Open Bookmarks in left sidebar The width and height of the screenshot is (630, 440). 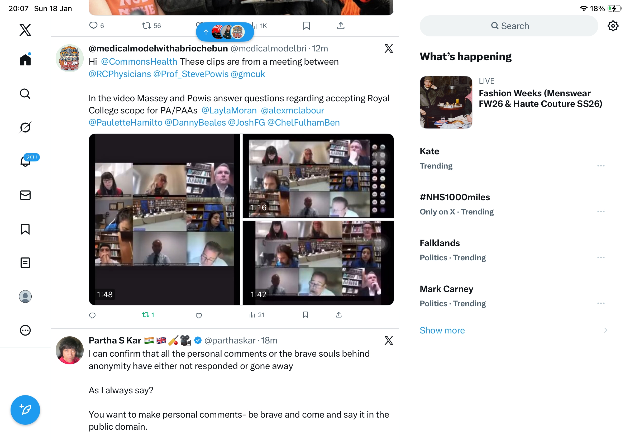point(25,229)
